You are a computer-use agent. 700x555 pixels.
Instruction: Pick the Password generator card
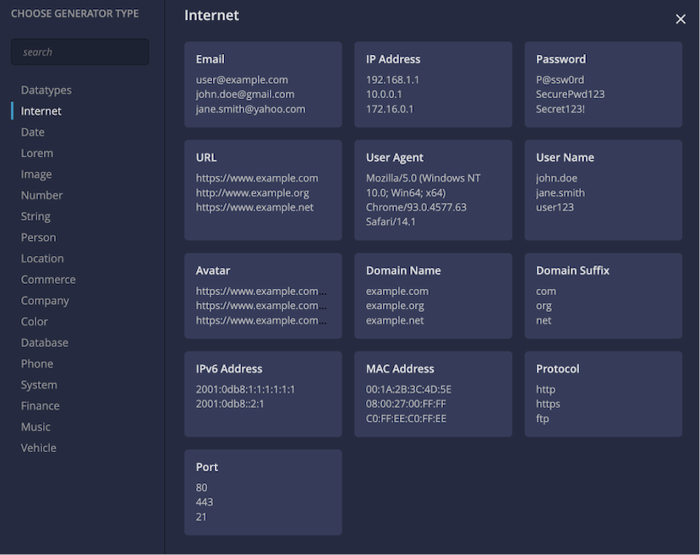click(x=603, y=84)
